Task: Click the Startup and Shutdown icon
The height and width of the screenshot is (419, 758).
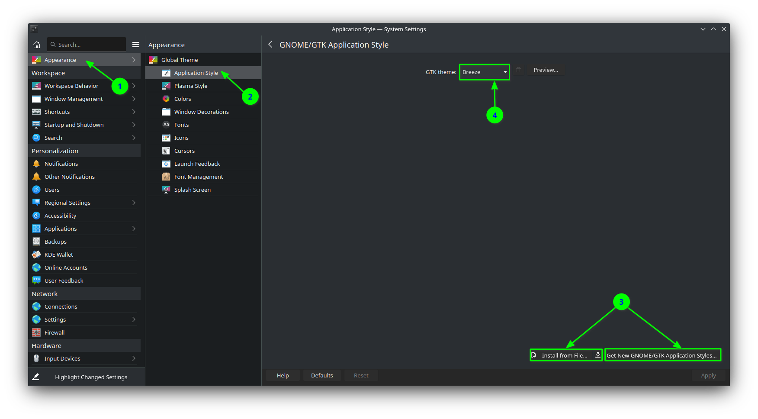Action: pos(36,125)
